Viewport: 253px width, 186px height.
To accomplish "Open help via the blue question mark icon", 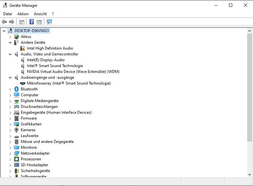I will pyautogui.click(x=32, y=22).
